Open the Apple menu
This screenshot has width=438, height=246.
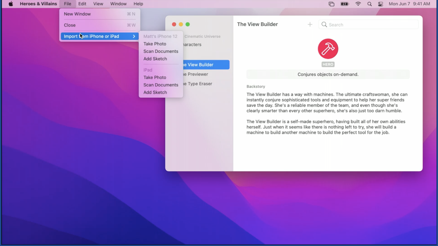point(11,4)
